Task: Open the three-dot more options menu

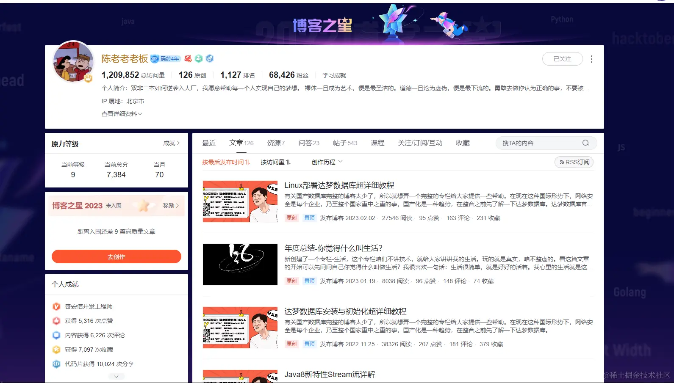Action: pos(591,59)
